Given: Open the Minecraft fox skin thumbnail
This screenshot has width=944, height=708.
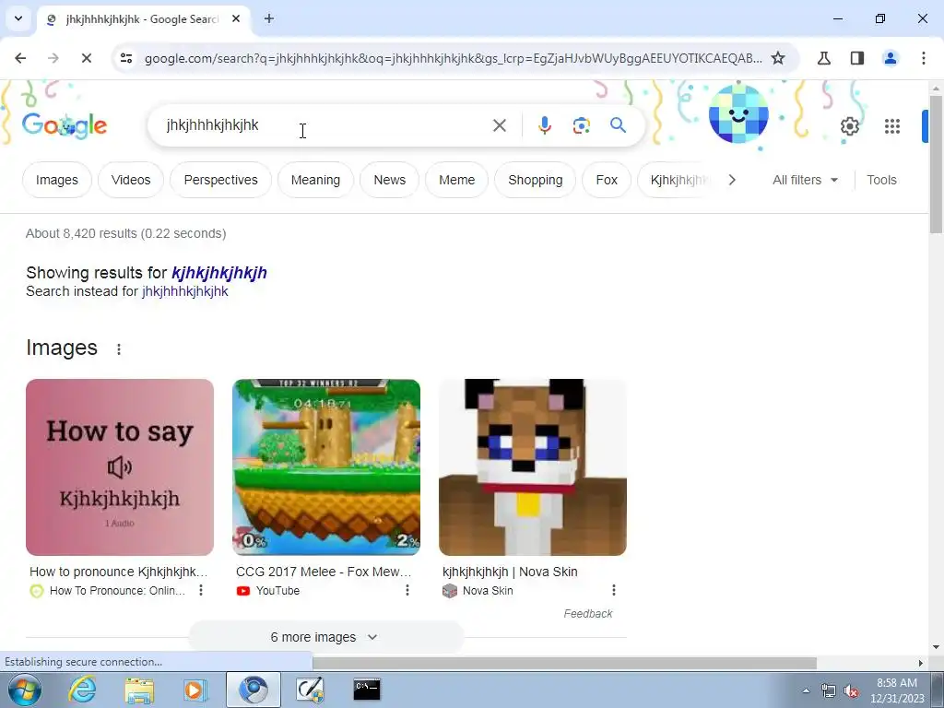Looking at the screenshot, I should coord(533,467).
